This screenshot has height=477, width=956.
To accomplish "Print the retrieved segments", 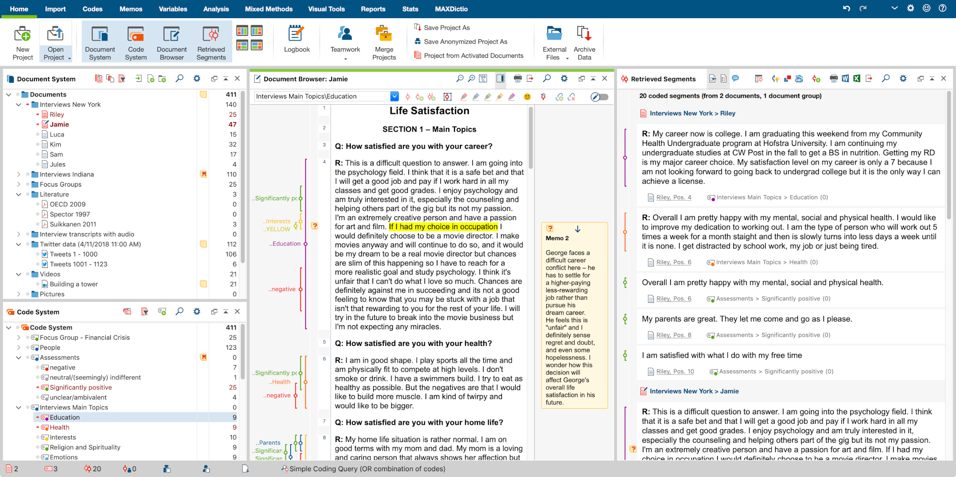I will click(834, 78).
